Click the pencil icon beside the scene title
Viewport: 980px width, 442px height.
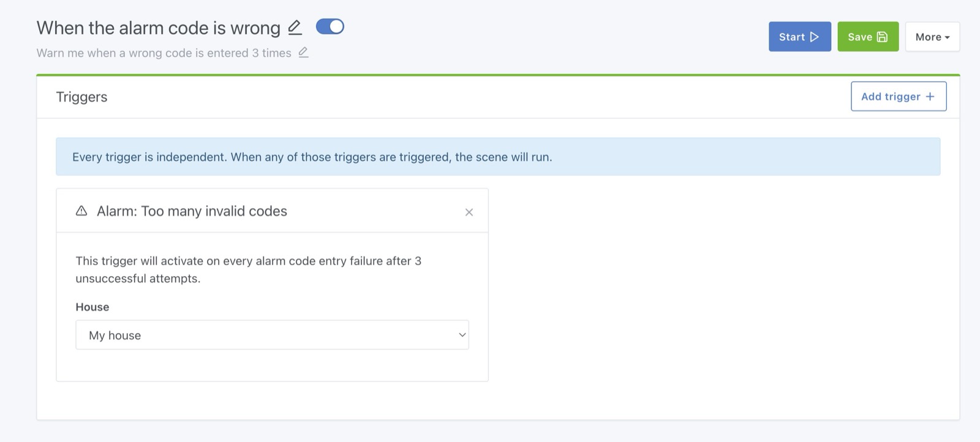(x=295, y=28)
